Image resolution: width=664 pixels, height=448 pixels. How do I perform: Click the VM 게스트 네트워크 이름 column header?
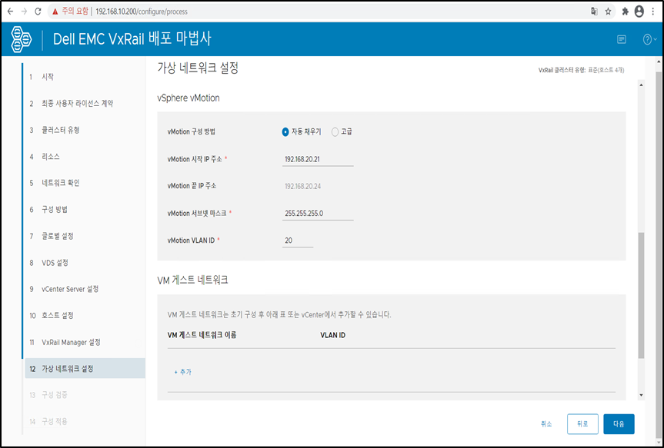[x=202, y=335]
